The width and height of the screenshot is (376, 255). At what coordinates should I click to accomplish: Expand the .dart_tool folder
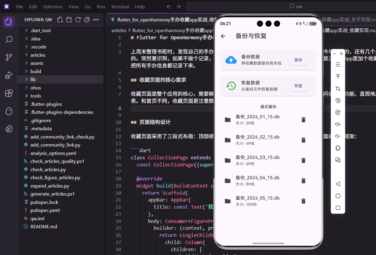[x=61, y=30]
